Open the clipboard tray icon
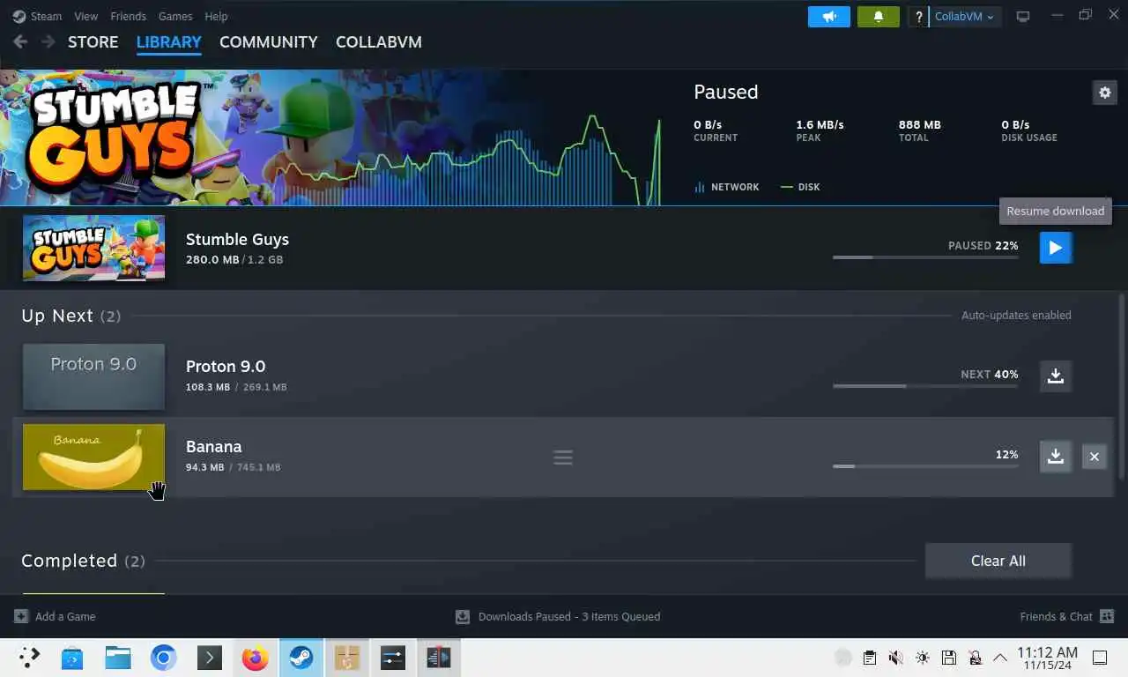The width and height of the screenshot is (1128, 677). tap(870, 658)
